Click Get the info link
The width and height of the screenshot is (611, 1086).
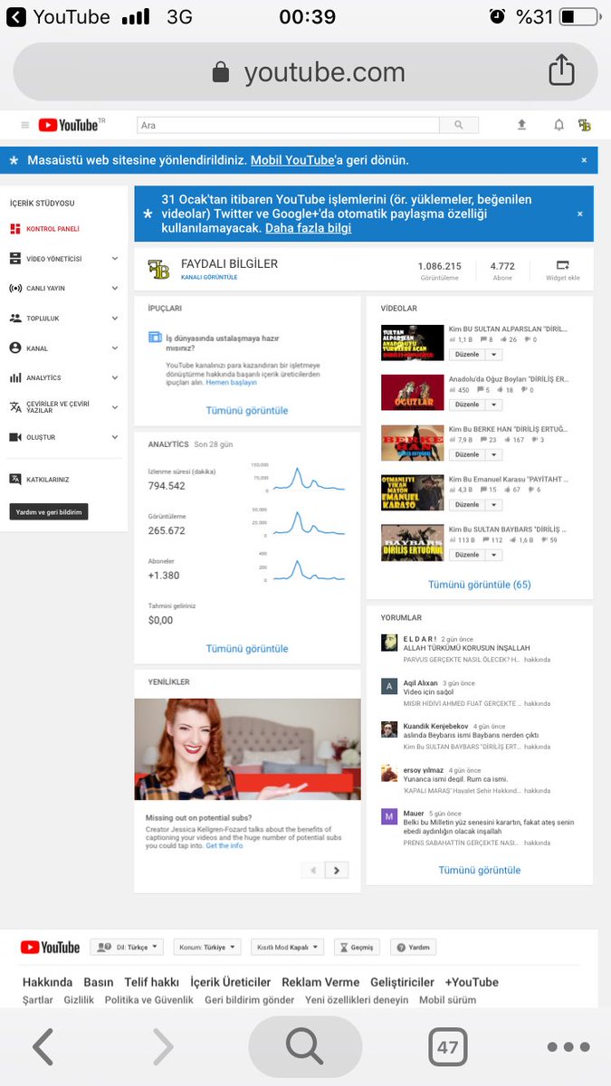click(224, 845)
